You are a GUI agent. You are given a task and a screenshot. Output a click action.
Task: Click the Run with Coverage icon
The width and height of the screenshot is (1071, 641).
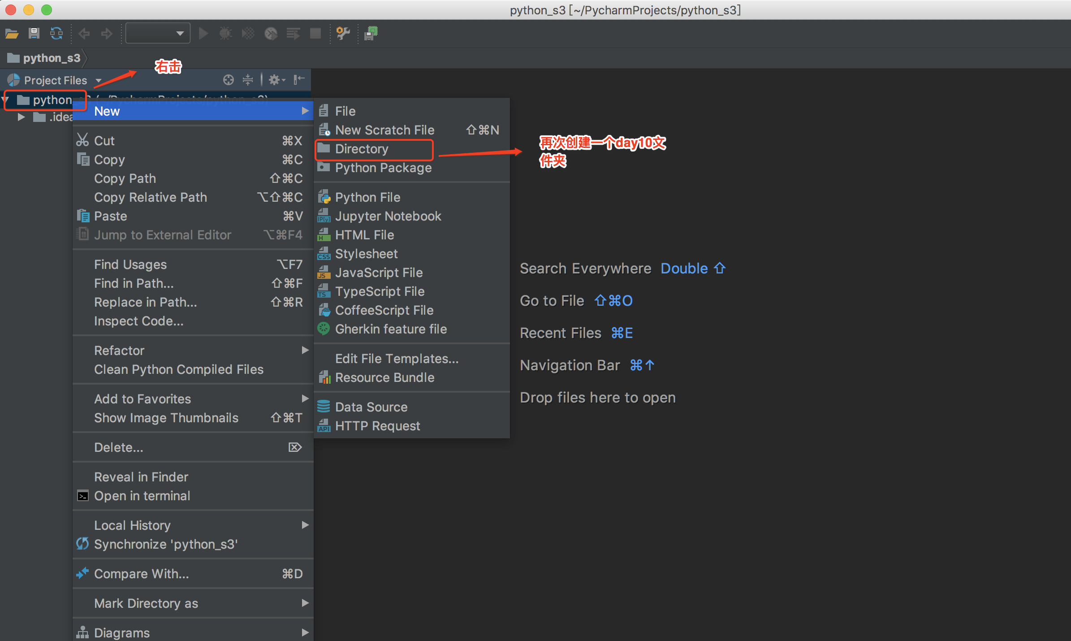point(248,34)
